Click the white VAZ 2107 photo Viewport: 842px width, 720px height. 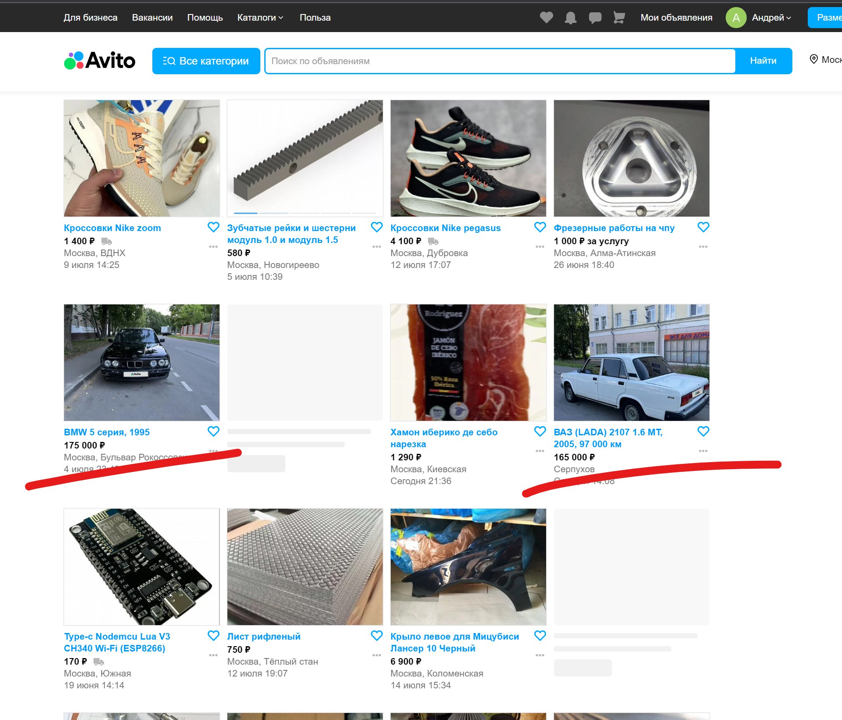632,362
